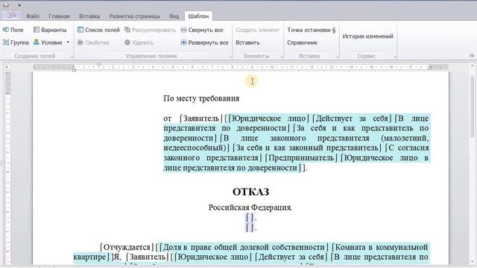Click Точка остановки § button

pos(312,30)
